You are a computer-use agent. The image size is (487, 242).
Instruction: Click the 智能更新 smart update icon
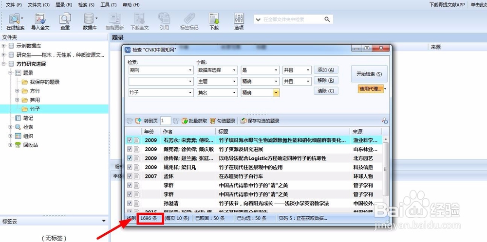coord(114,21)
